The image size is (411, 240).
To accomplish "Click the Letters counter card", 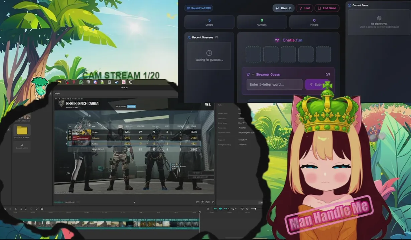I will [x=210, y=22].
